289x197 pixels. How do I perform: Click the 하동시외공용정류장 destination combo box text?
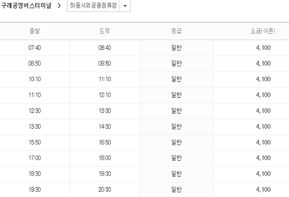pyautogui.click(x=93, y=5)
